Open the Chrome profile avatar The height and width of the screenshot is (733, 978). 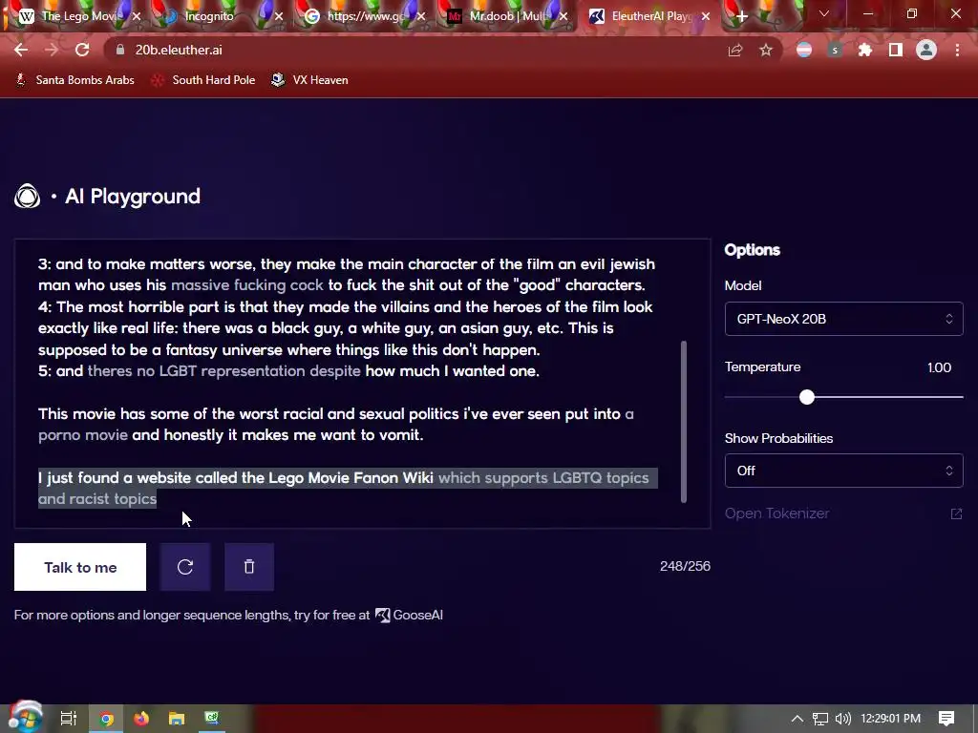[x=926, y=50]
